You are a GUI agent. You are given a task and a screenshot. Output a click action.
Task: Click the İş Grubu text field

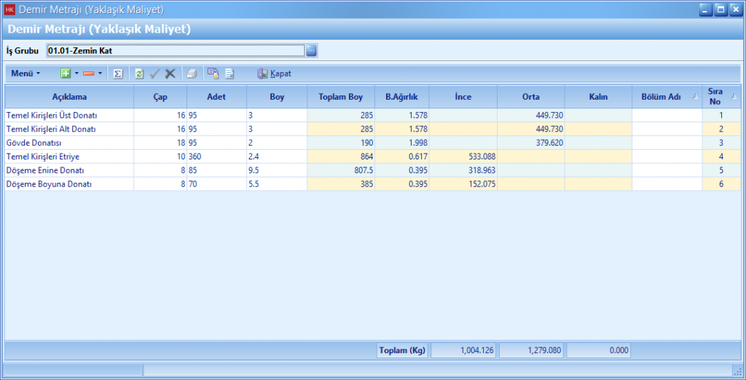[x=173, y=51]
